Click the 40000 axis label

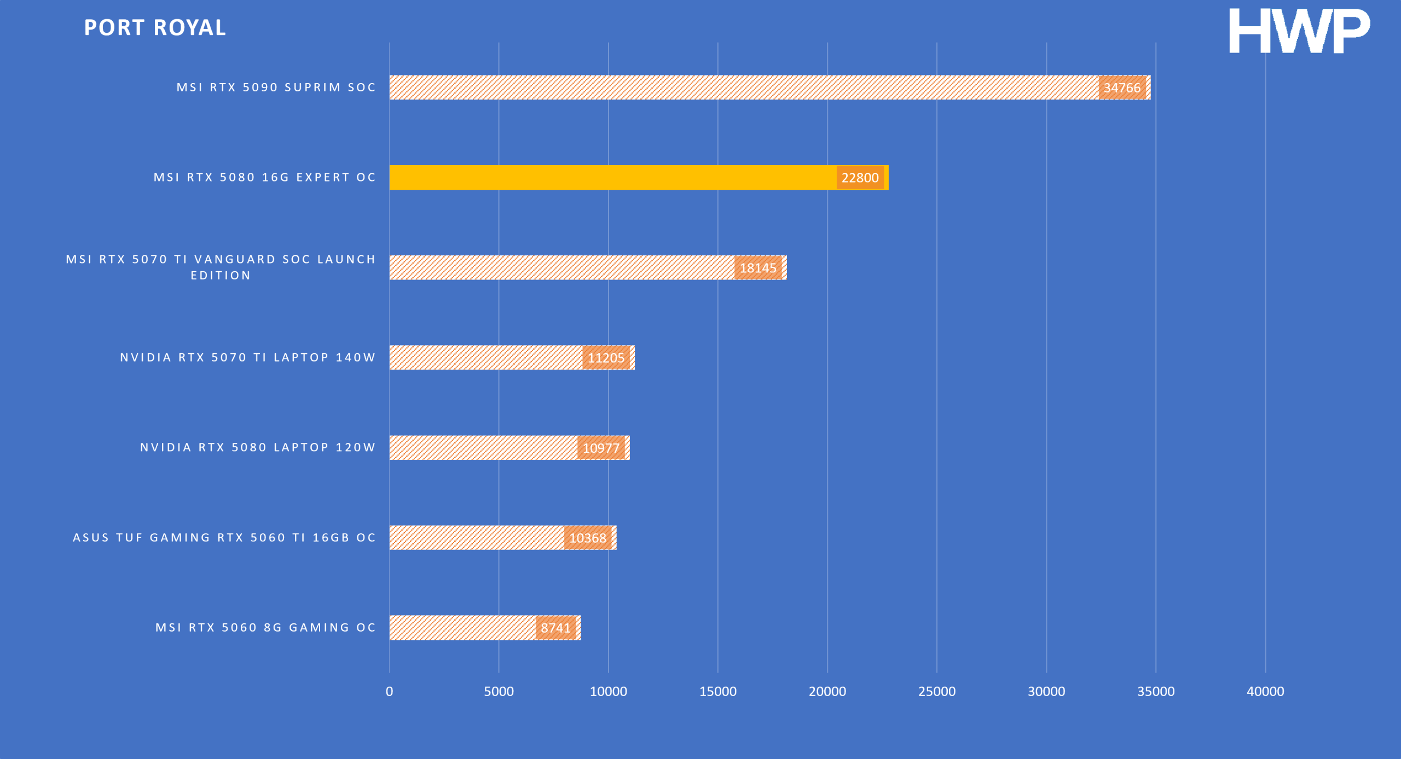tap(1265, 691)
